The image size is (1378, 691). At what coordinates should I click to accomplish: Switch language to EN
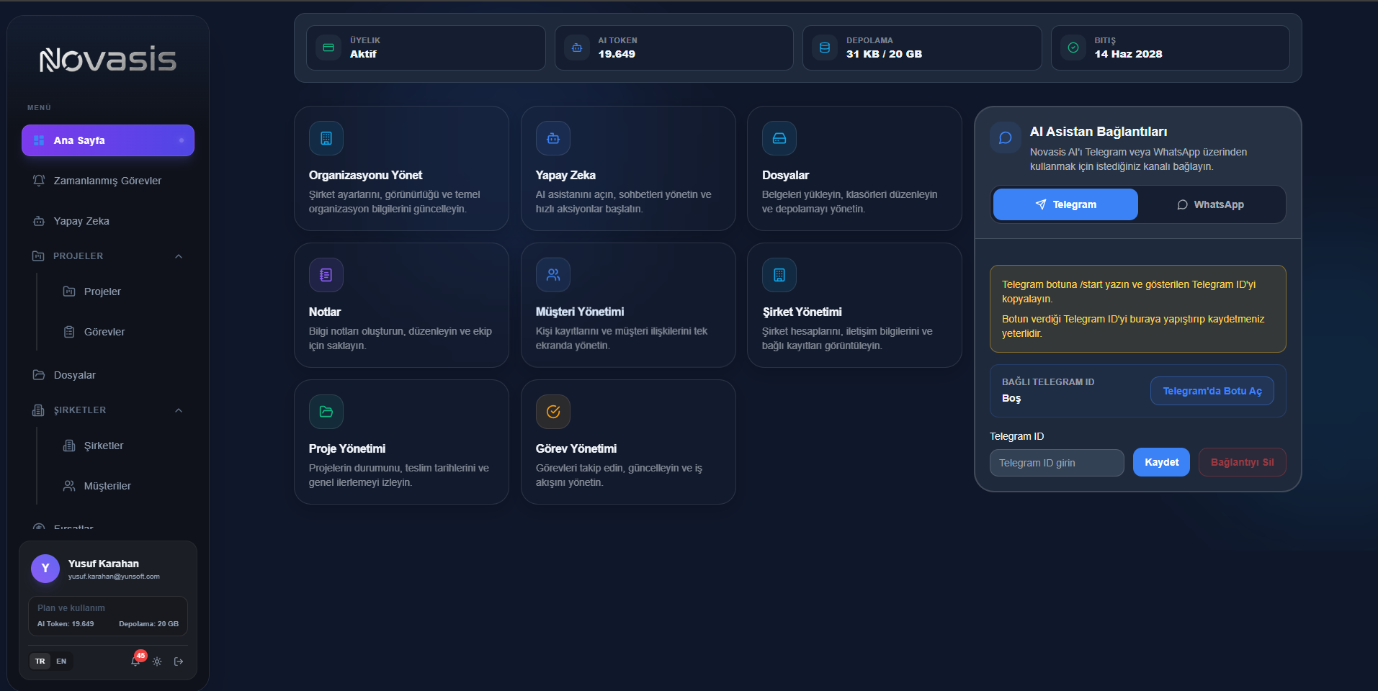[x=61, y=661]
